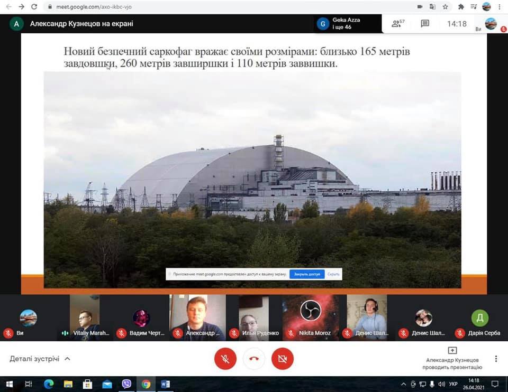Screen dimensions: 508x392
Task: Select Vitaliy Marah's participant tile
Action: (x=85, y=317)
